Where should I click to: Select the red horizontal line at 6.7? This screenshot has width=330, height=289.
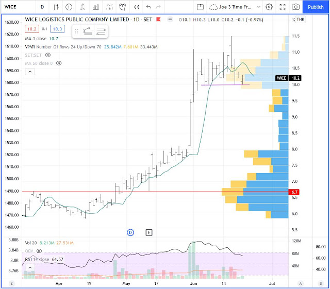[x=155, y=192]
